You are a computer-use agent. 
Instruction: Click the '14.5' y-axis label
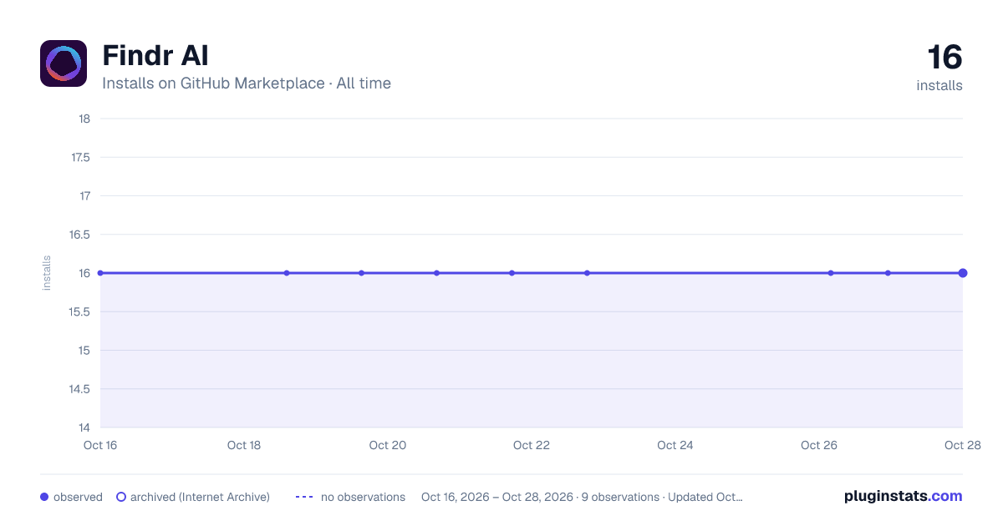pyautogui.click(x=80, y=389)
